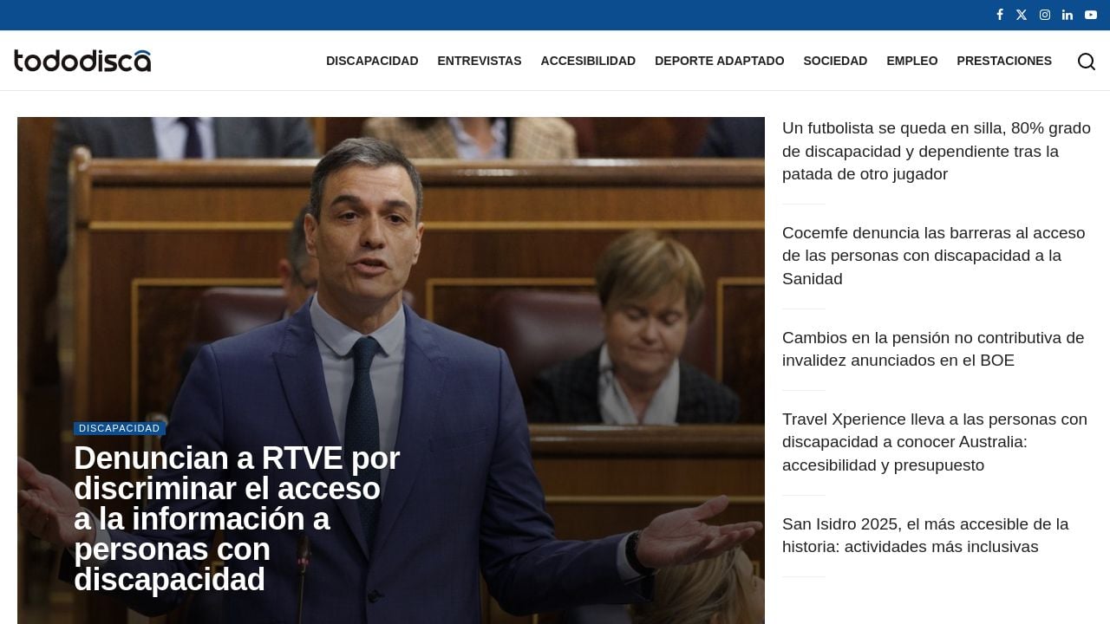1110x624 pixels.
Task: Open the Facebook social icon
Action: click(x=999, y=15)
